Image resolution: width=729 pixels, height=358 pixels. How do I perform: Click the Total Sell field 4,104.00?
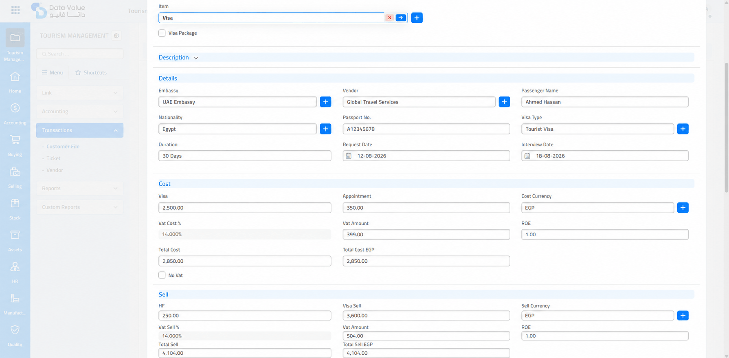pos(245,353)
